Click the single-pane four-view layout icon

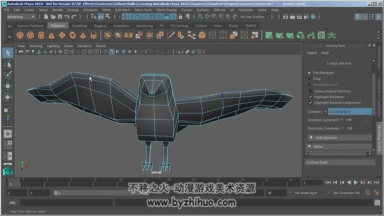click(8, 134)
